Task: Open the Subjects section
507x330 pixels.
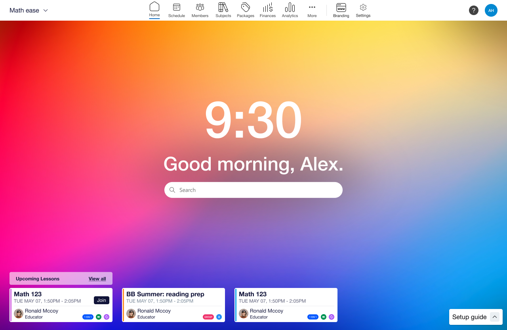Action: 223,10
